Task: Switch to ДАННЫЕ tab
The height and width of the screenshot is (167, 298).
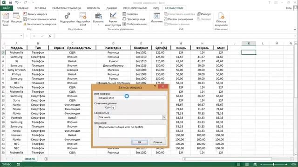Action: [112, 8]
